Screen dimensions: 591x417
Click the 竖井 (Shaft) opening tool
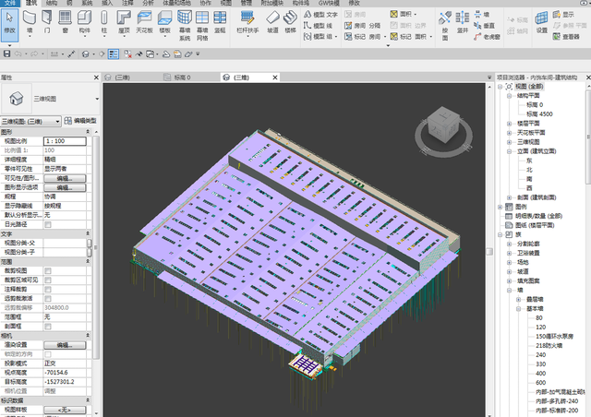pyautogui.click(x=463, y=22)
